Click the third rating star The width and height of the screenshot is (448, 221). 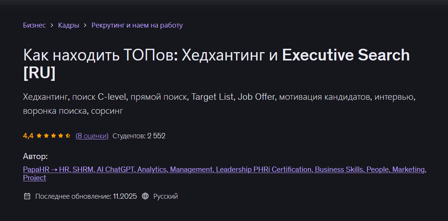(x=53, y=135)
